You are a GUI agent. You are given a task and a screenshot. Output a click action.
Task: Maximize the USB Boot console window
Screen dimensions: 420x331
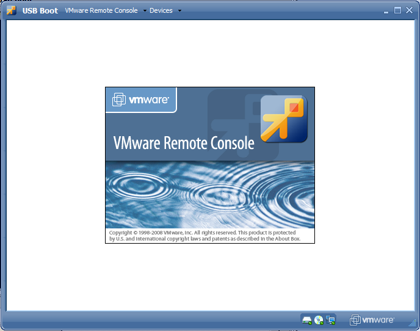pos(397,10)
